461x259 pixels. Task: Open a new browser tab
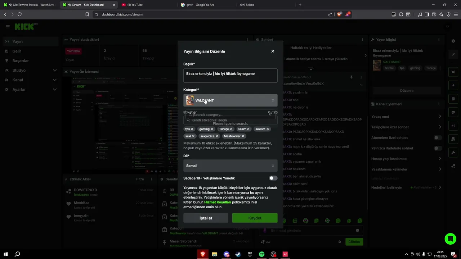point(300,5)
